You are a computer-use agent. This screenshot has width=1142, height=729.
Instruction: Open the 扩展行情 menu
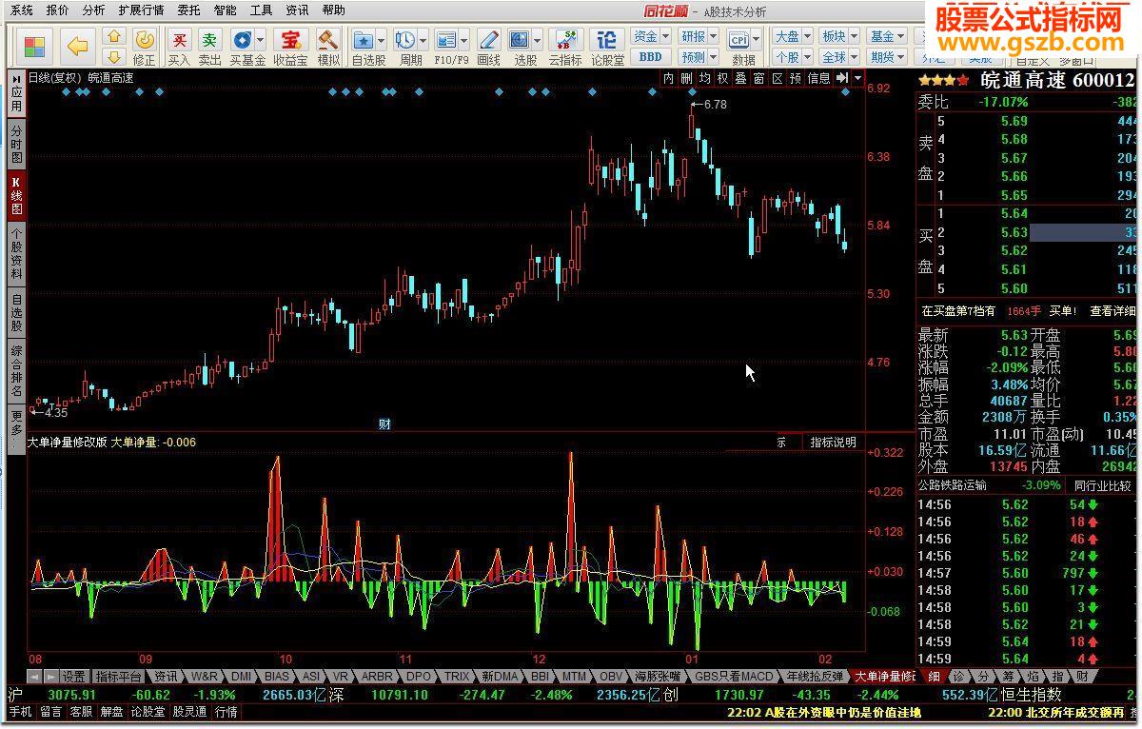pyautogui.click(x=141, y=10)
